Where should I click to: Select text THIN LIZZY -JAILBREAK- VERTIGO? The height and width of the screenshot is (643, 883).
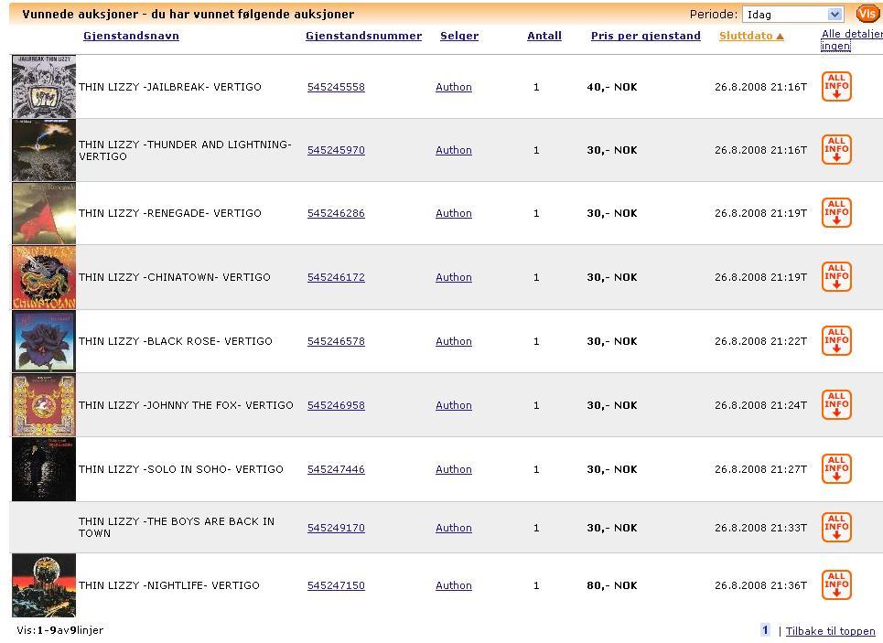pyautogui.click(x=170, y=87)
